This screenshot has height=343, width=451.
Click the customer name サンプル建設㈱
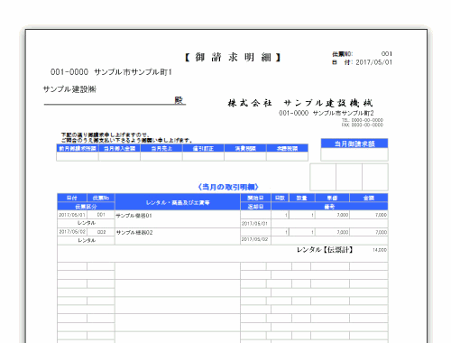(69, 89)
